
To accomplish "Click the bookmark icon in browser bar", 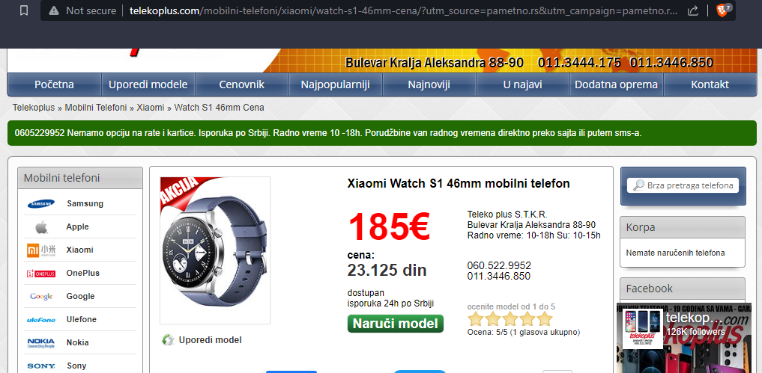I will (x=24, y=10).
